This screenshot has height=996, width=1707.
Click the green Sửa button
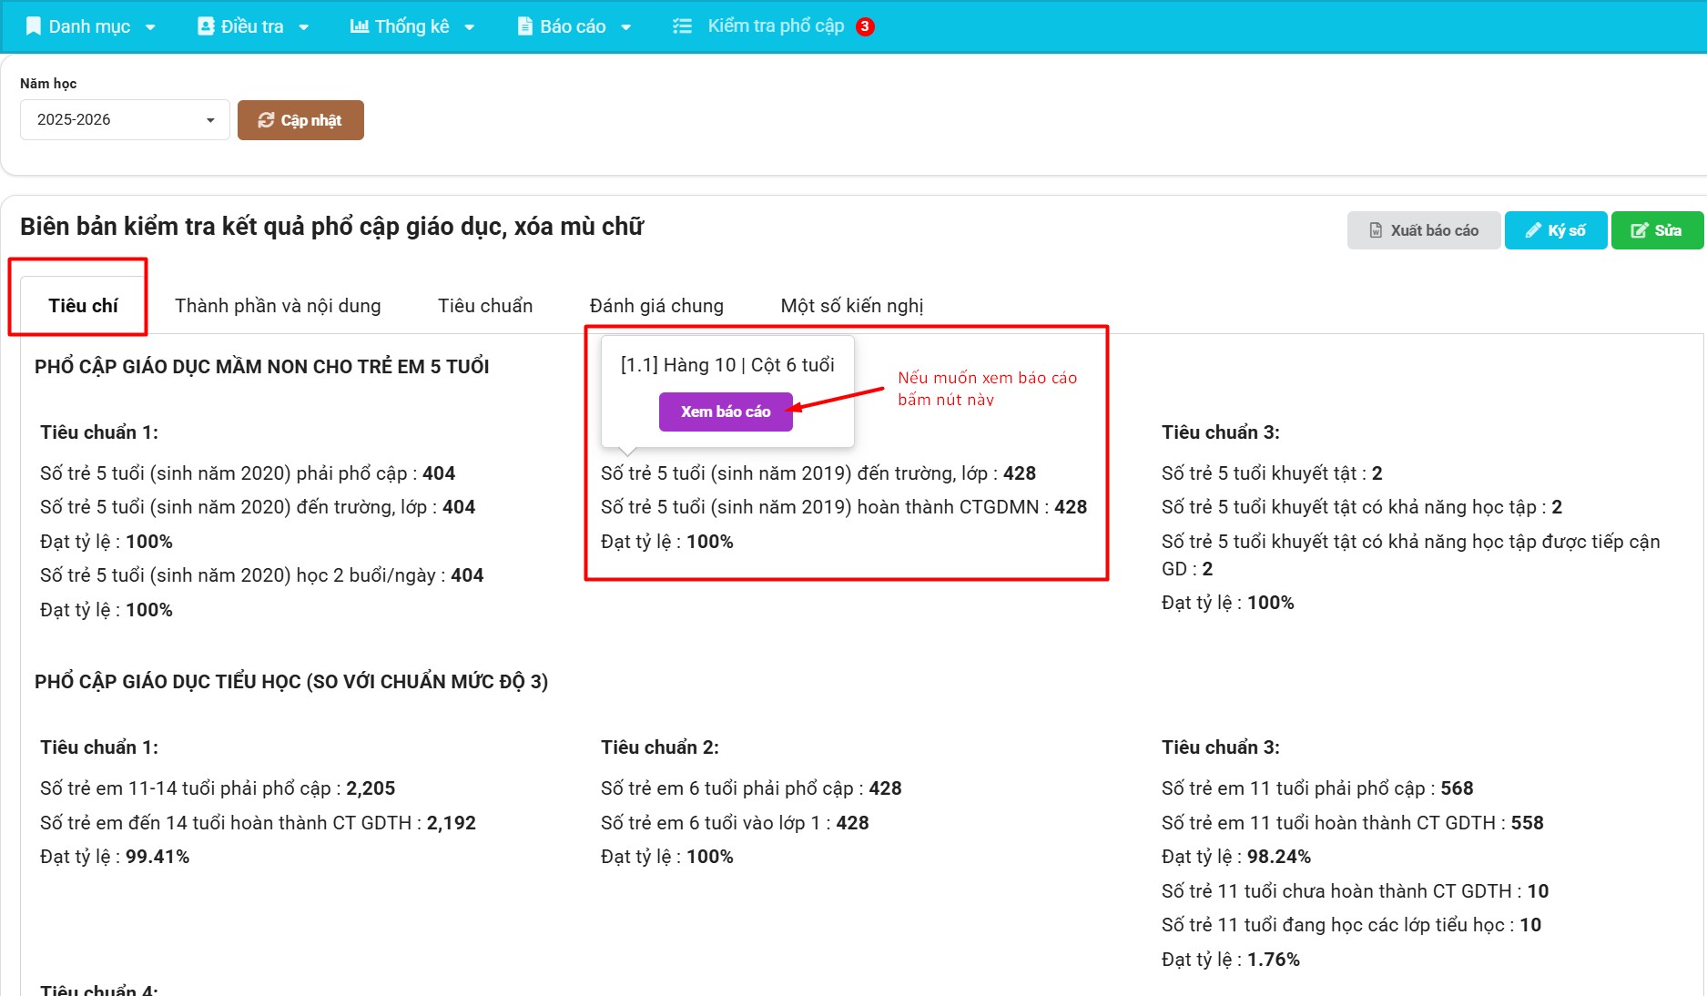pyautogui.click(x=1656, y=230)
